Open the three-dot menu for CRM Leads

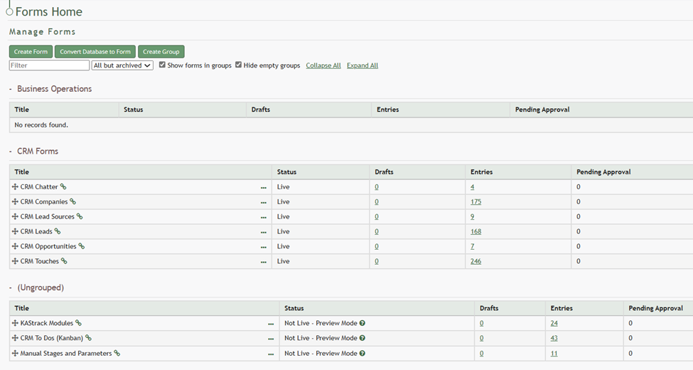(x=264, y=232)
